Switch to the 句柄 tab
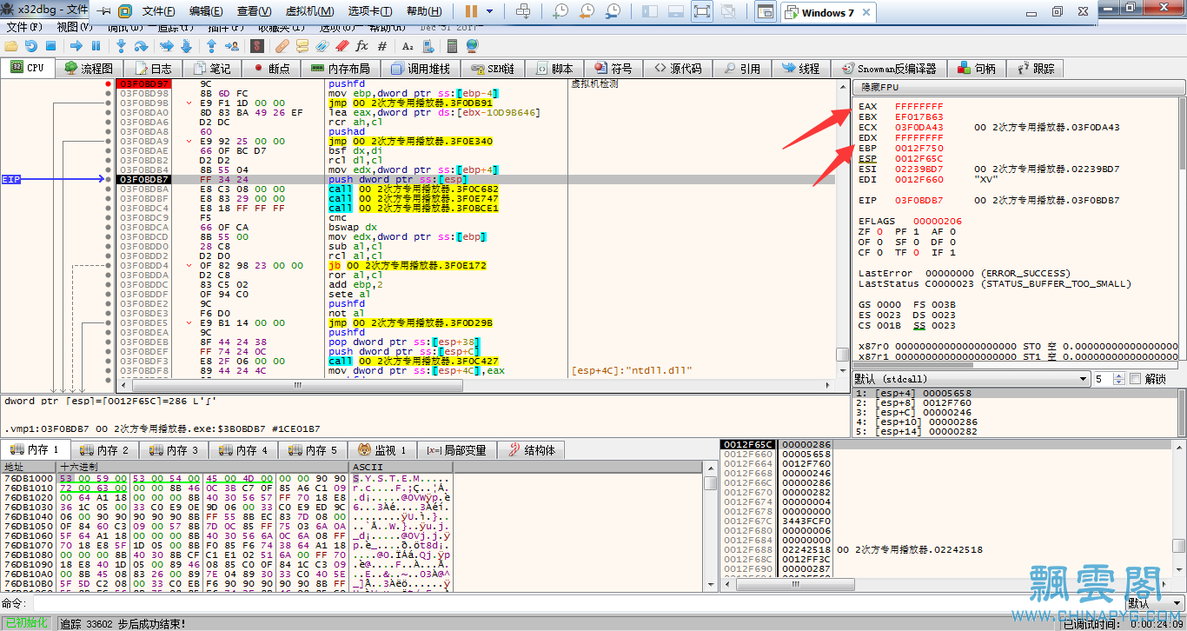The image size is (1187, 631). click(x=977, y=68)
